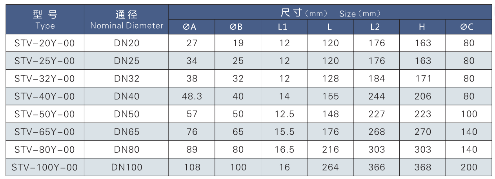495x179 pixels.
Task: Click the 200 value in ØC column
Action: tap(469, 168)
